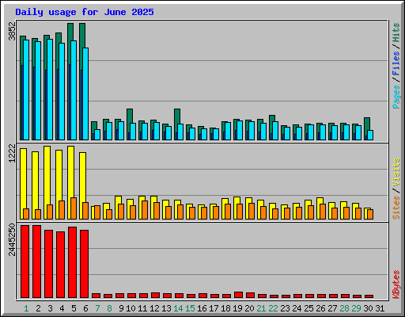Image resolution: width=405 pixels, height=317 pixels.
Task: Select the yellow Visits bar for day 9
Action: 118,208
